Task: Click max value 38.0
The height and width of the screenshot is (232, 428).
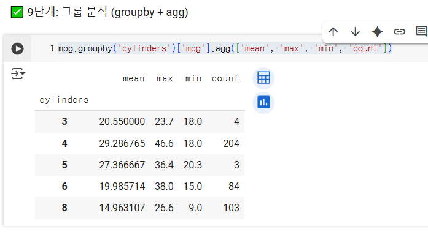Action: 164,186
